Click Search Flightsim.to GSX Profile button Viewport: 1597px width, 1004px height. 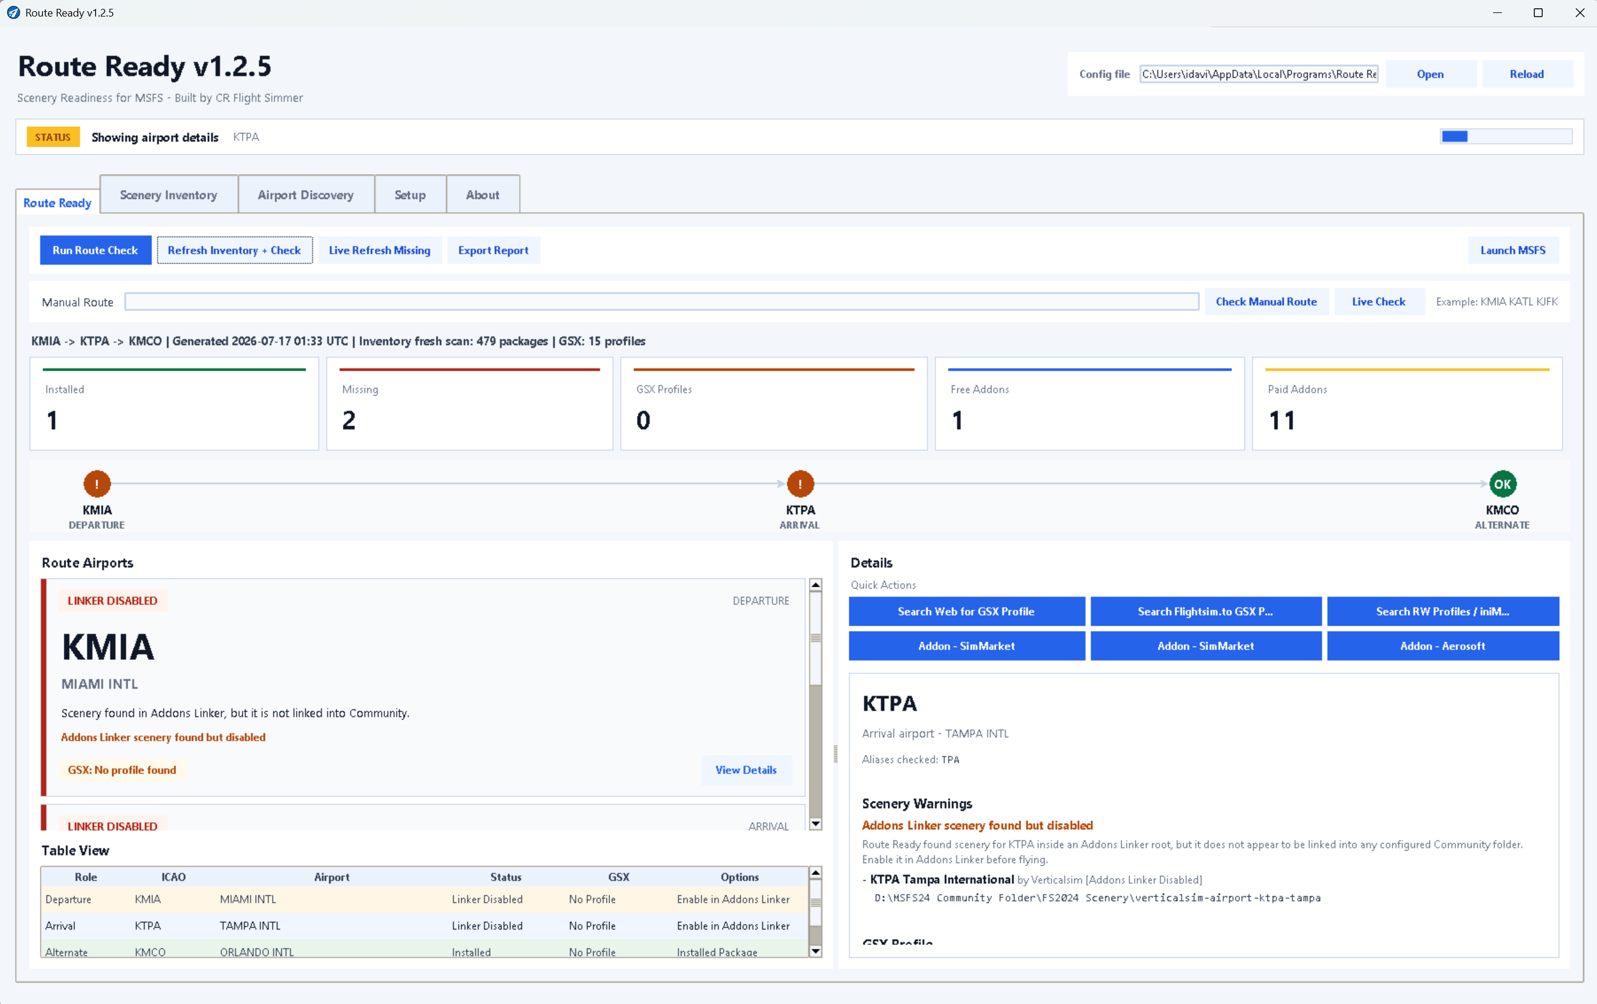tap(1205, 611)
